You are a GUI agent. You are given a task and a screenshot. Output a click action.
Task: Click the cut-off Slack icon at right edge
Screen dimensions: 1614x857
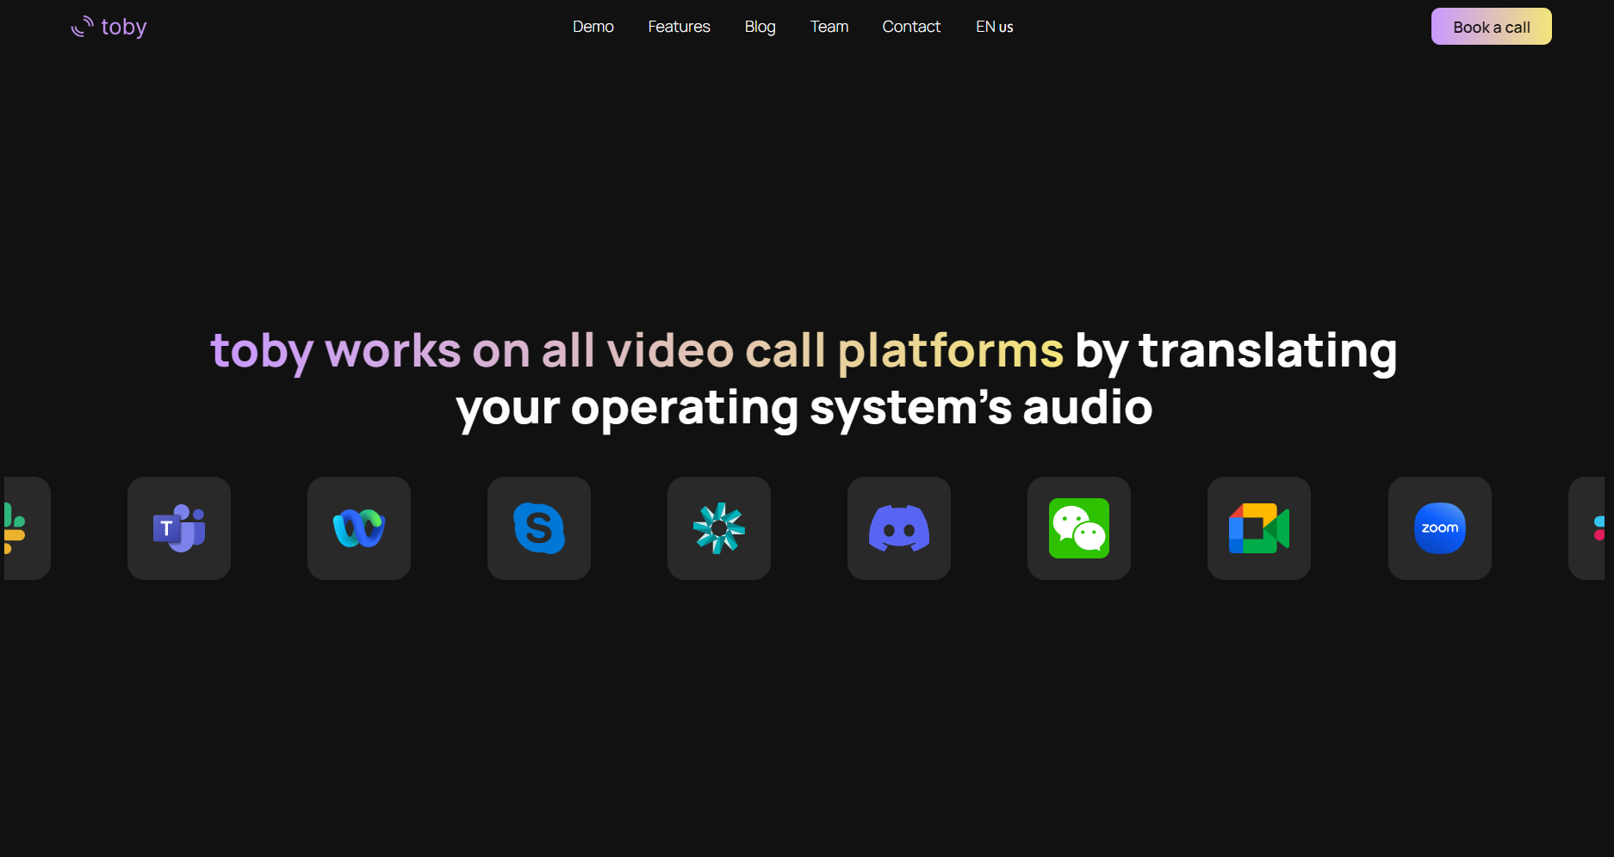(1590, 528)
